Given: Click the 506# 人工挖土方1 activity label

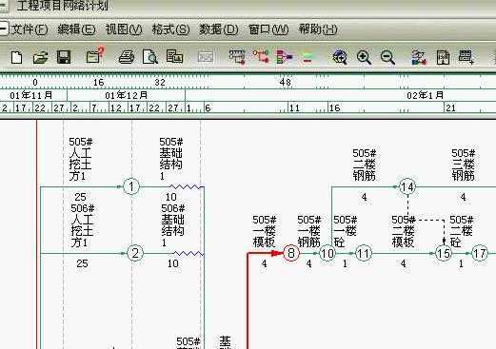Looking at the screenshot, I should pyautogui.click(x=83, y=225).
